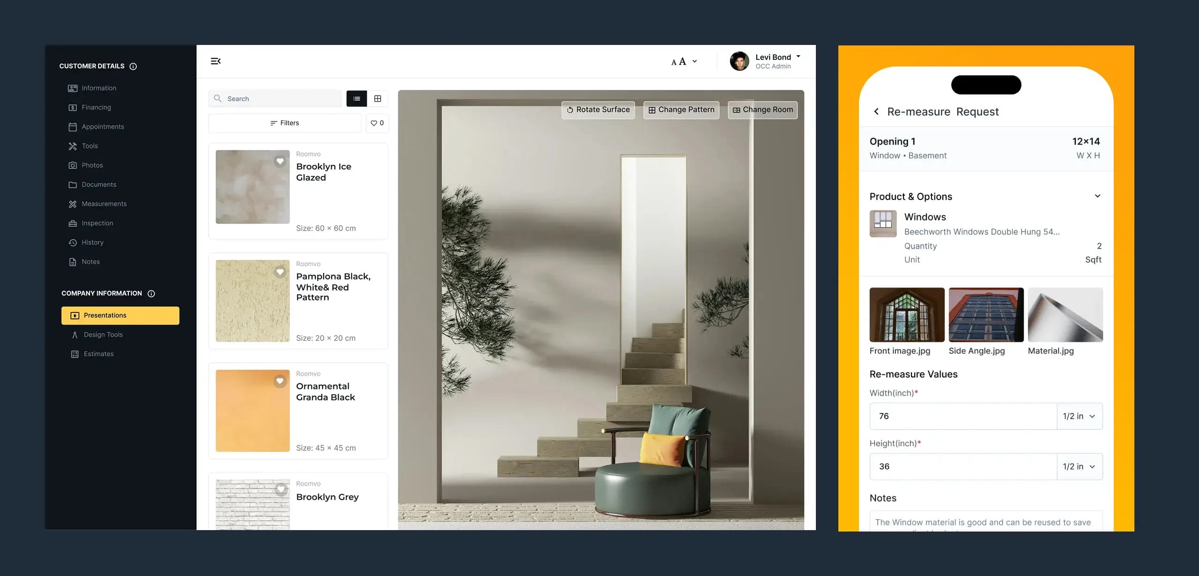Screen dimensions: 1199x576
Task: Open the Front image.jpg thumbnail
Action: [x=907, y=315]
